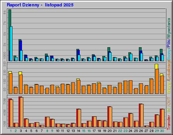This screenshot has height=135, width=173.
Task: Choose the green day 23 axis label
Action: (125, 131)
